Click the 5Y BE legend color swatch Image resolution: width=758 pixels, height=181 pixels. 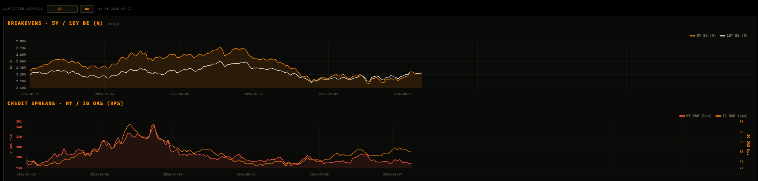(x=693, y=36)
